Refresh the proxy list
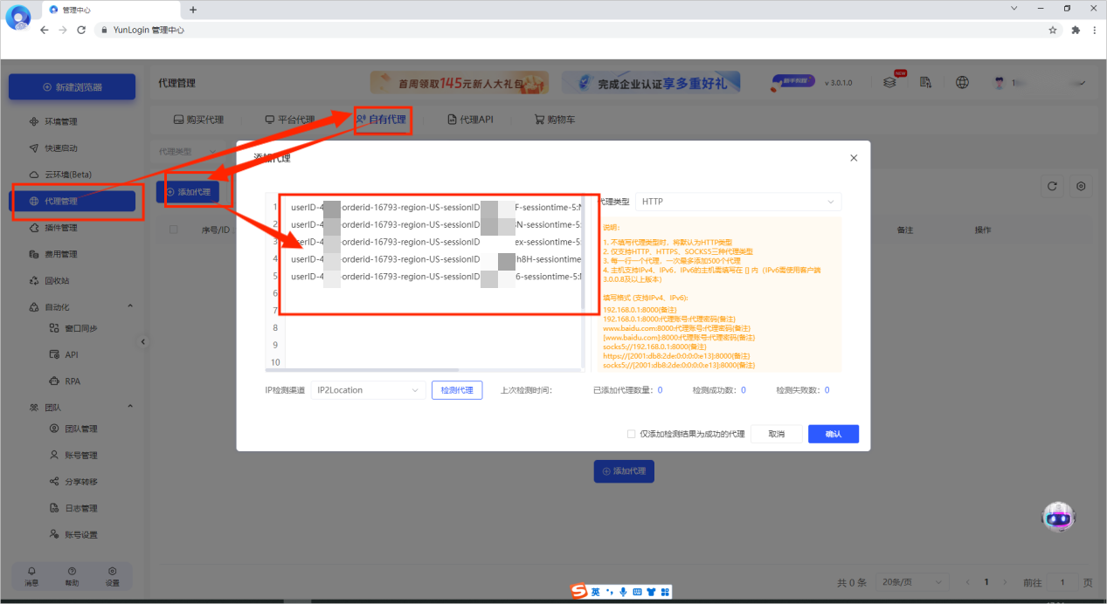The height and width of the screenshot is (604, 1107). point(1053,186)
